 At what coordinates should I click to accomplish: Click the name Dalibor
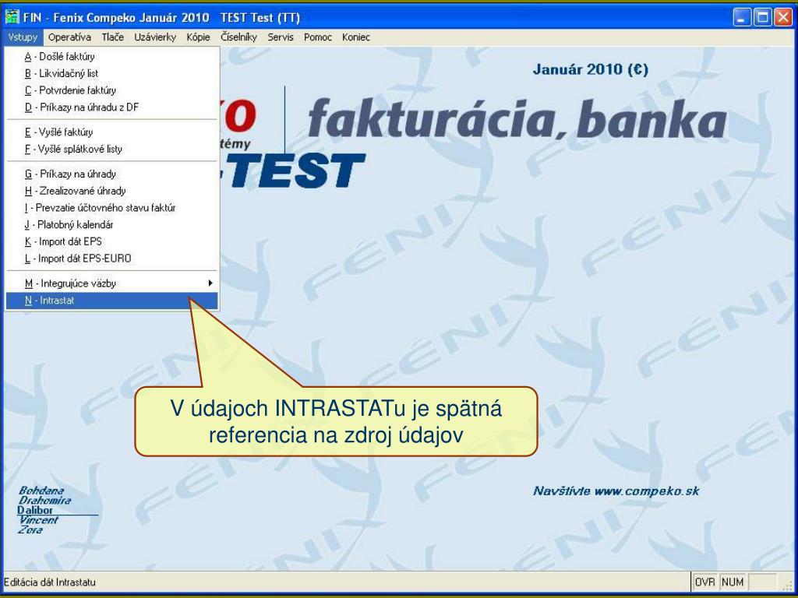[x=35, y=510]
